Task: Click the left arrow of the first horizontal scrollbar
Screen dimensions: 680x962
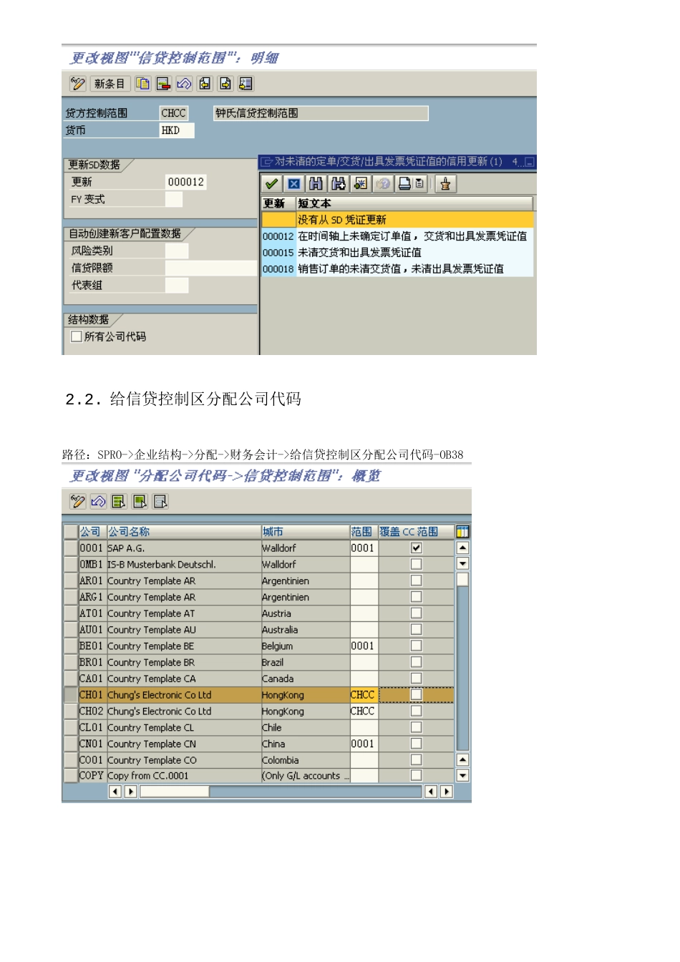Action: click(115, 792)
